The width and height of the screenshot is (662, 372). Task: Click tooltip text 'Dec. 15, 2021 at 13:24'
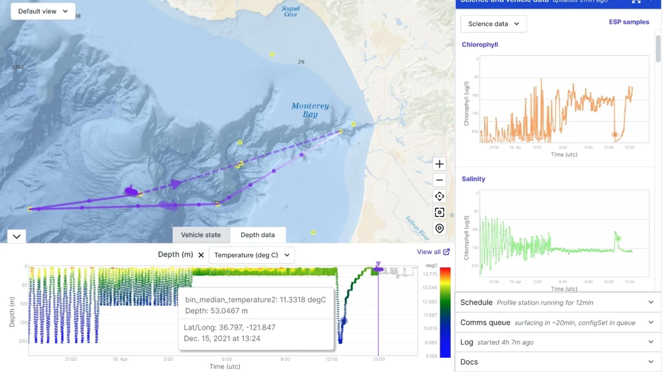coord(222,338)
